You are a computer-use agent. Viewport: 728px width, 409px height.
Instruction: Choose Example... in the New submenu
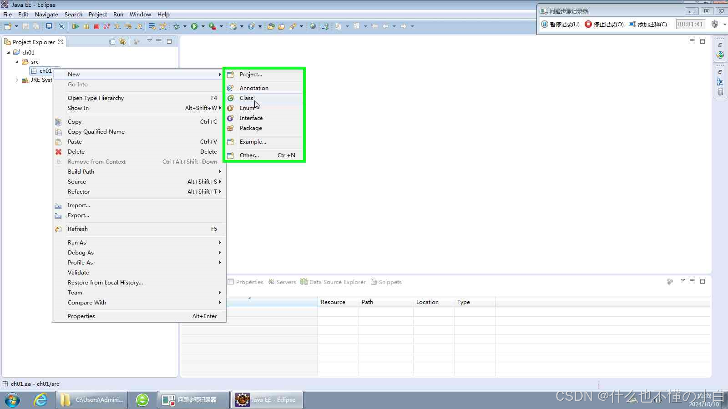pyautogui.click(x=264, y=142)
